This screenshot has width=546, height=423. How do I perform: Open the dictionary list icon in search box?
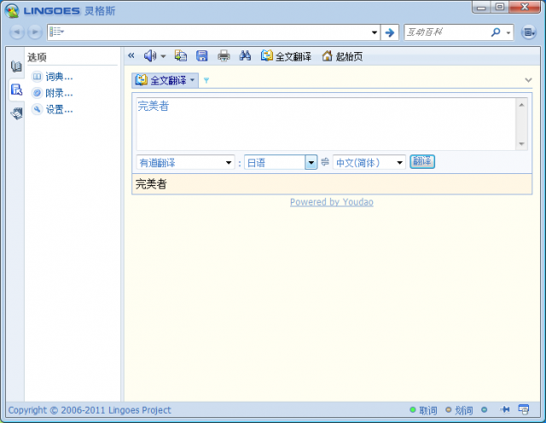pyautogui.click(x=57, y=32)
